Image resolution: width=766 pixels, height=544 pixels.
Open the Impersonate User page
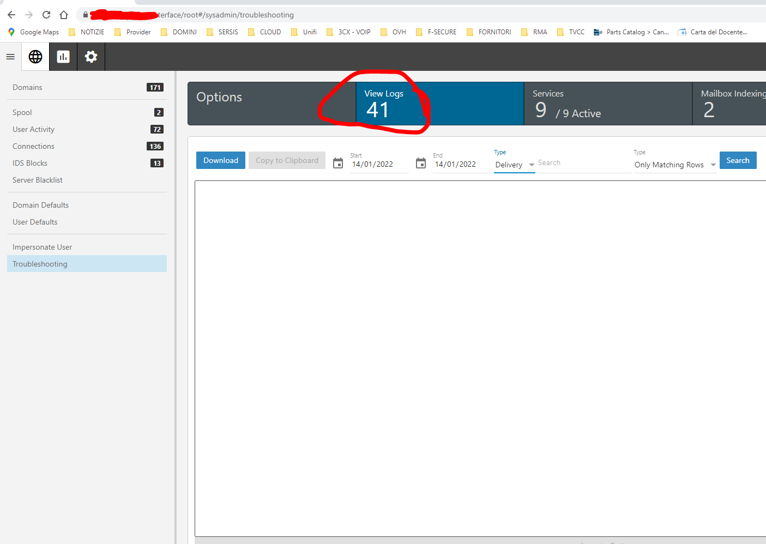pos(43,247)
